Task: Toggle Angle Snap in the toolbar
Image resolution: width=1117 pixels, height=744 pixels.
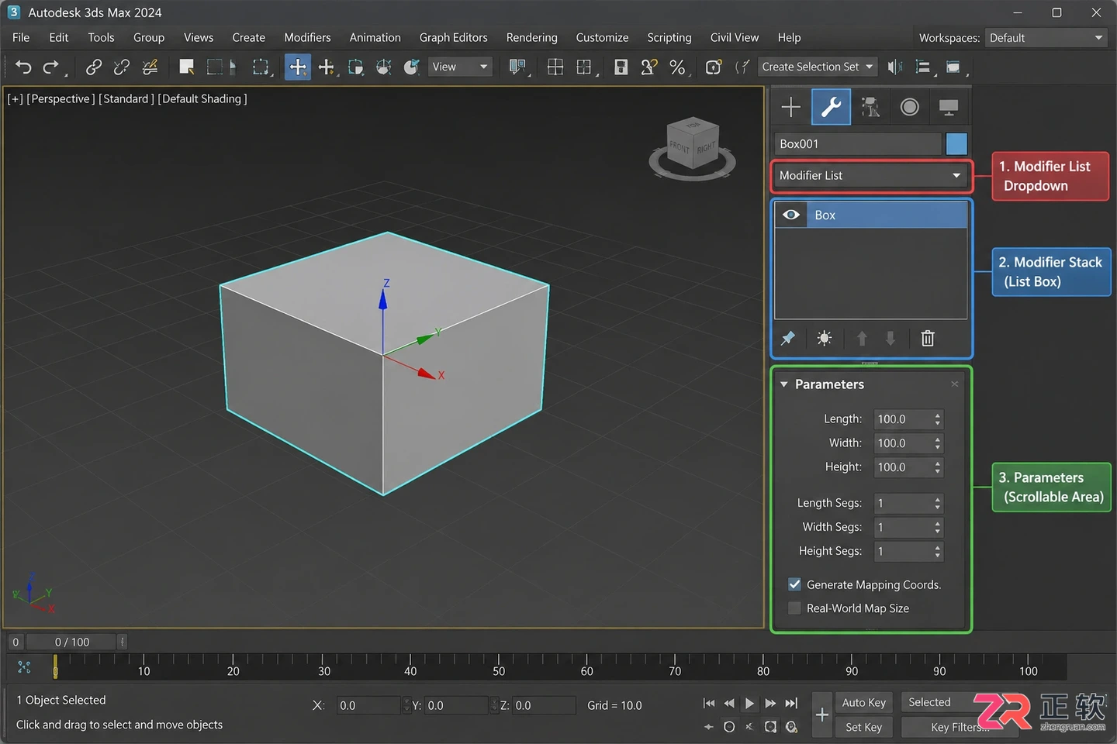Action: click(x=649, y=67)
